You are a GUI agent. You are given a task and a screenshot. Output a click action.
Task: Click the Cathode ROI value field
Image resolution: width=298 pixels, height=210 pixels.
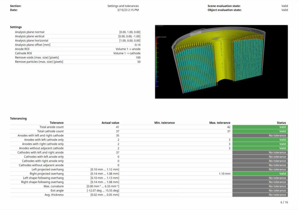[127, 53]
